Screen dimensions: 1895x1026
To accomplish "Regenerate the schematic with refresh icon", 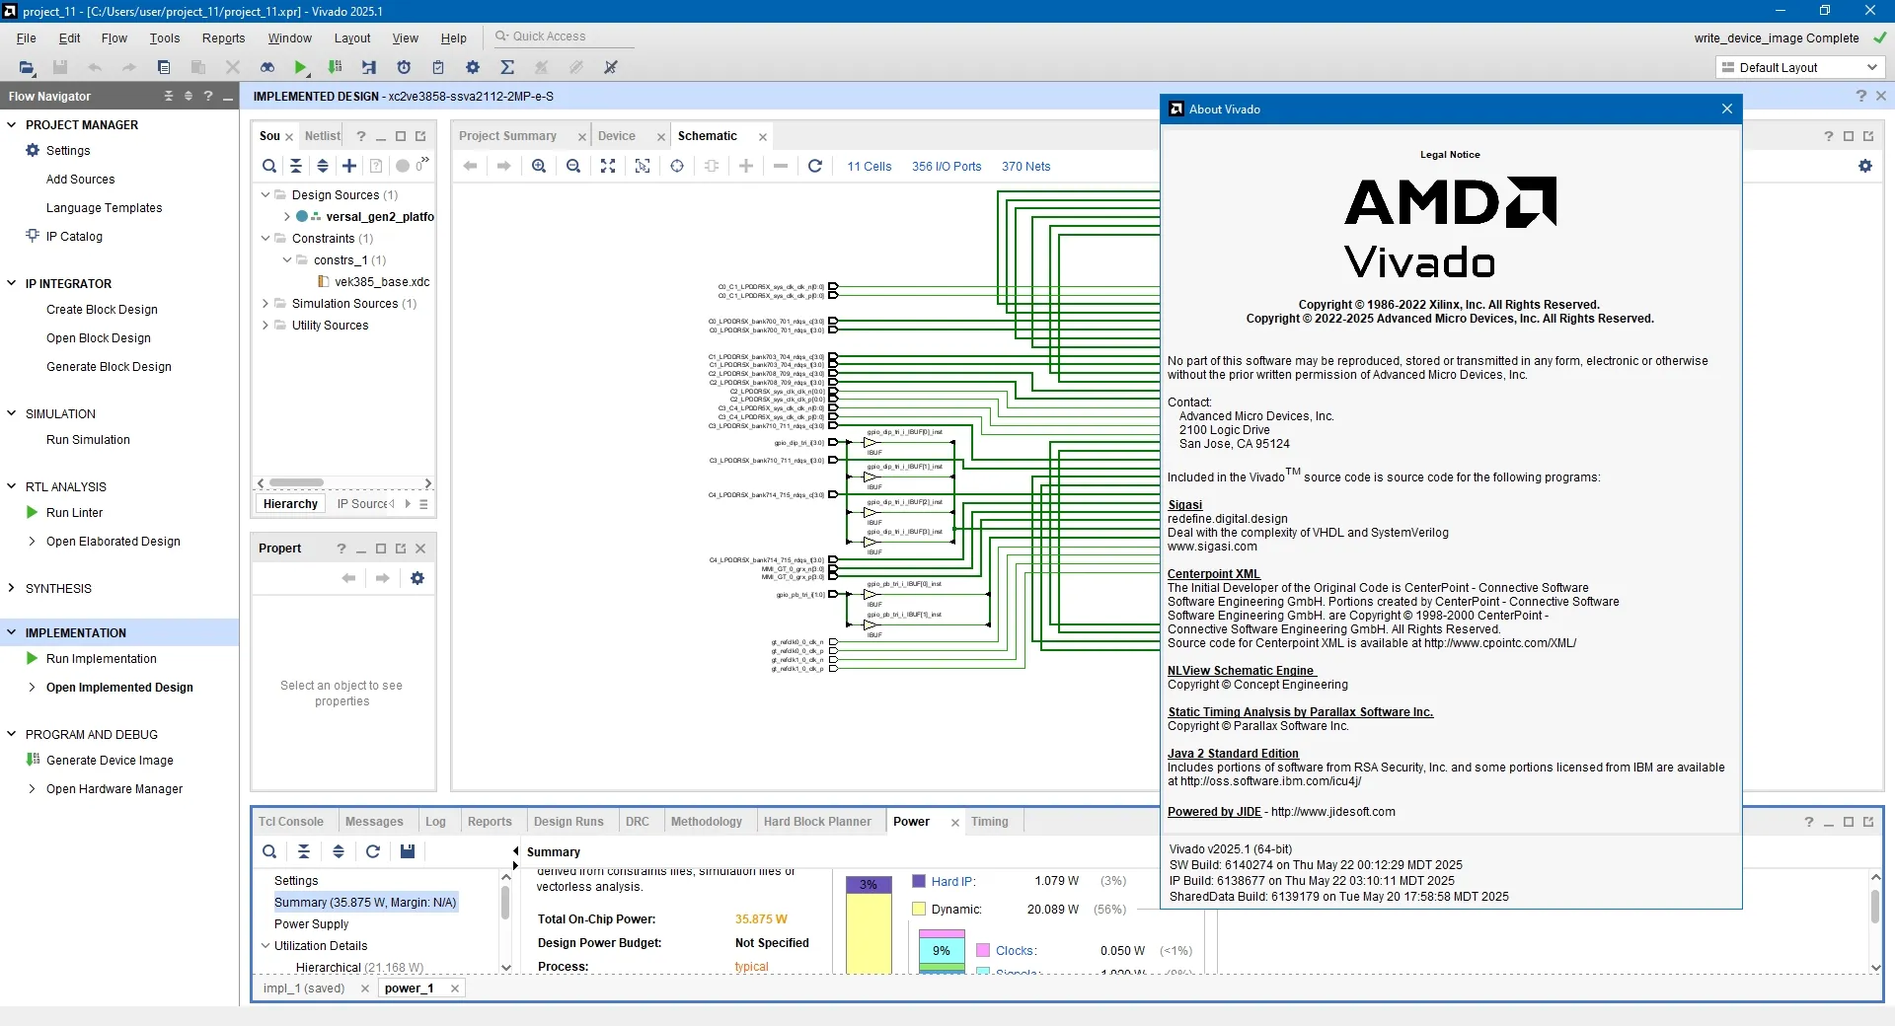I will (815, 166).
